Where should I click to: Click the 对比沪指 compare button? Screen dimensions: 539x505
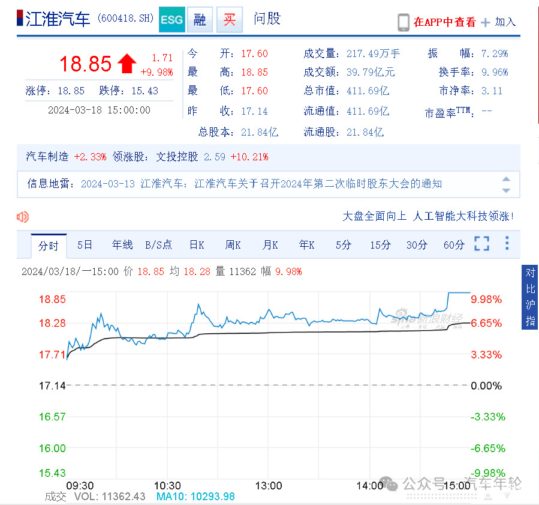[x=530, y=297]
